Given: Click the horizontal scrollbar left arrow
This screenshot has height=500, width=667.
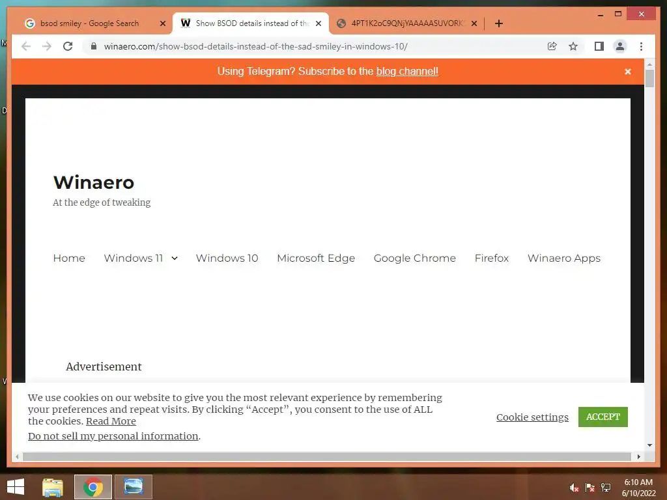Looking at the screenshot, I should (17, 456).
